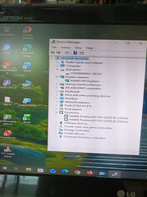147x197 pixels.
Task: Click the Forward arrow in Device Manager toolbar
Action: tap(58, 52)
